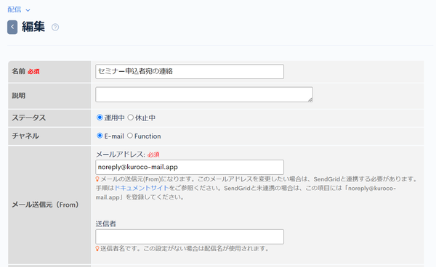Image resolution: width=436 pixels, height=267 pixels.
Task: Choose the Function channel radio button
Action: coord(130,136)
